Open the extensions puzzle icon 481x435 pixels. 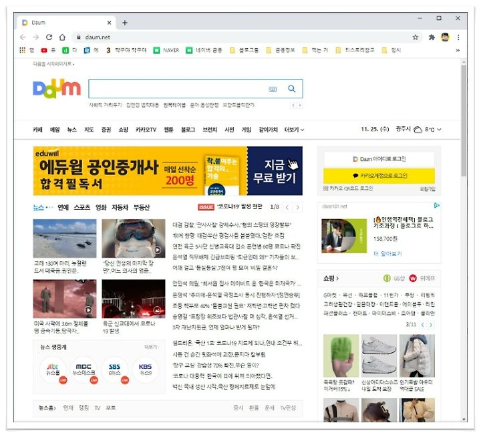[432, 37]
